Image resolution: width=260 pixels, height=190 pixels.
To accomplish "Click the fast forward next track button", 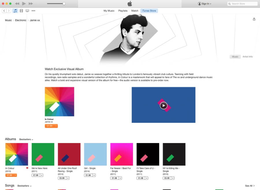I will [x=31, y=3].
